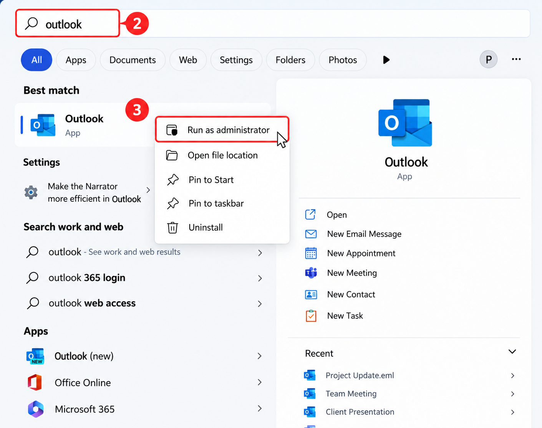
Task: Expand the Narrator setting result chevron
Action: tap(148, 190)
